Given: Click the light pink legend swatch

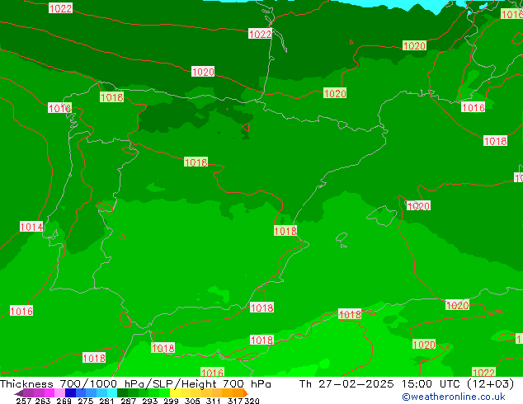Looking at the screenshot, I should (x=59, y=392).
